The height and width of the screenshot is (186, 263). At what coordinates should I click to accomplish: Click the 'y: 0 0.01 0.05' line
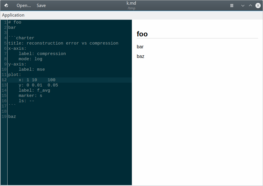(38, 85)
